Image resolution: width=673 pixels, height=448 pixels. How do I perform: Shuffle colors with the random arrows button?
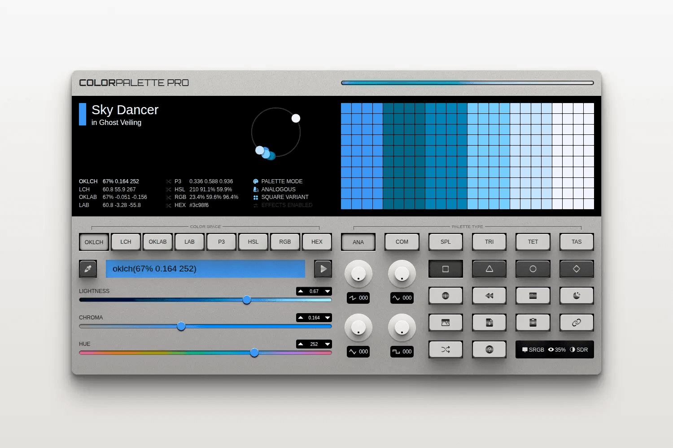(446, 349)
